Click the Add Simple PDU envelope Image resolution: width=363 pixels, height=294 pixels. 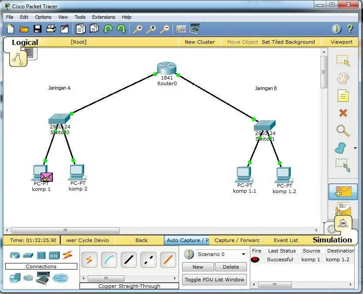tap(343, 192)
